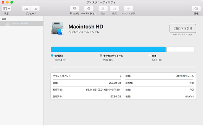The height and width of the screenshot is (126, 203).
Task: Click the blue 使用済み legend dot
Action: pos(52,56)
